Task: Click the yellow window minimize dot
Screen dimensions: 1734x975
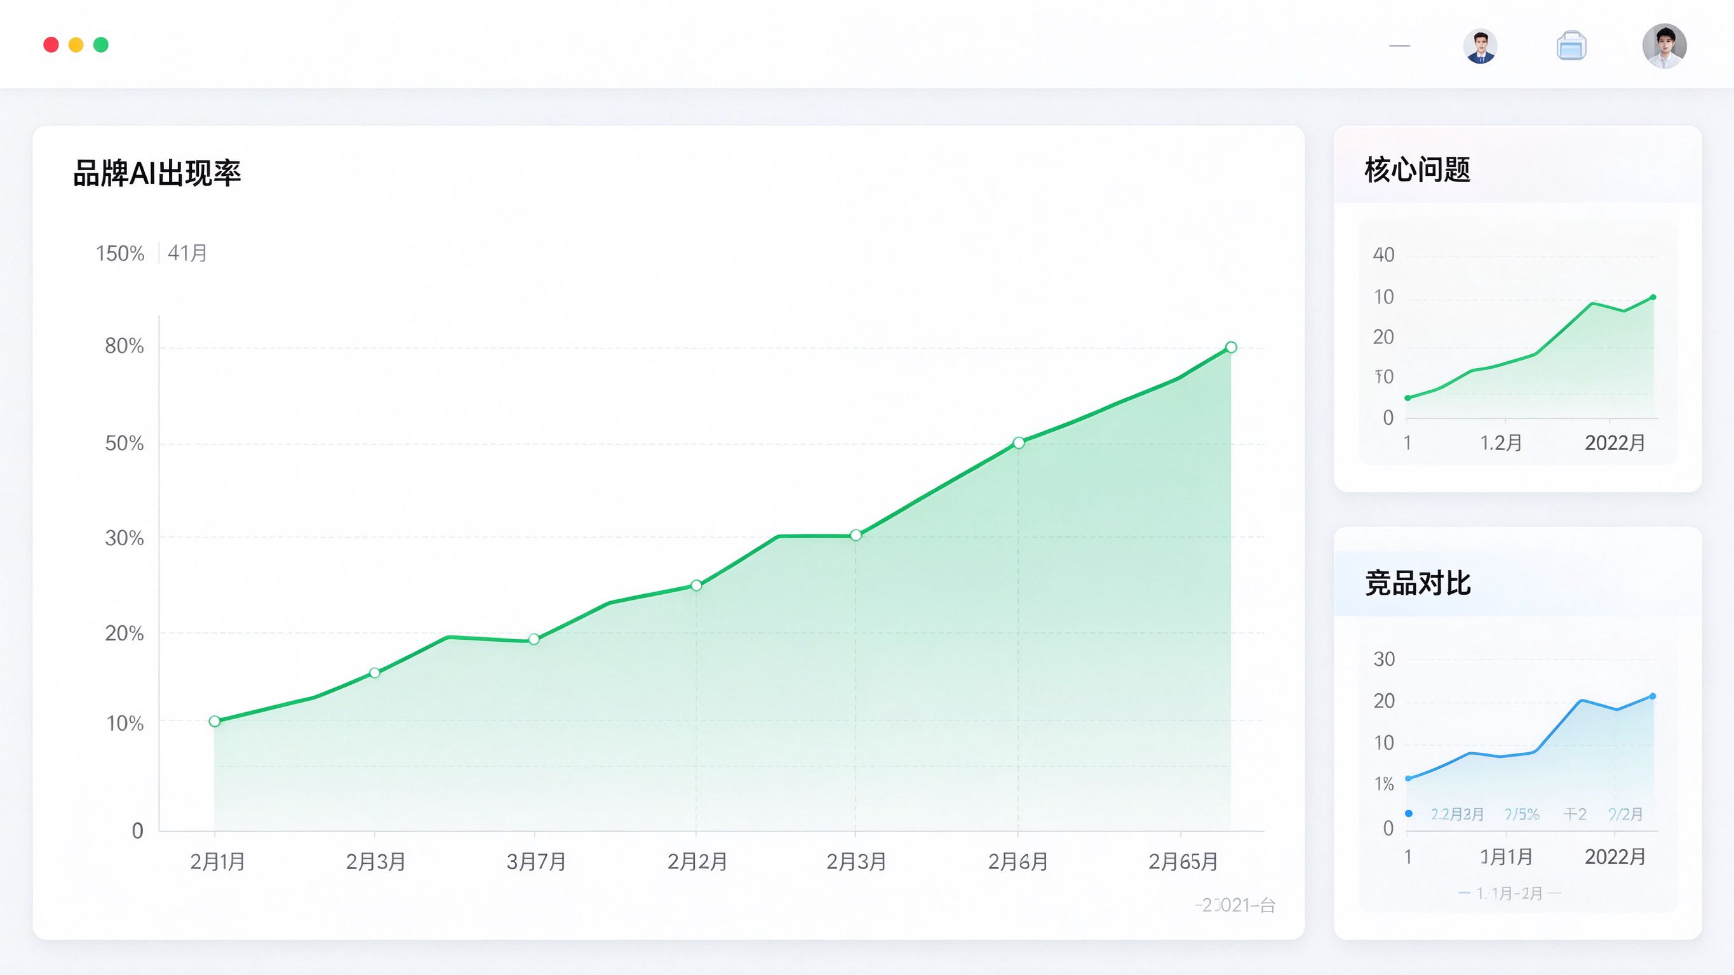Action: tap(76, 44)
